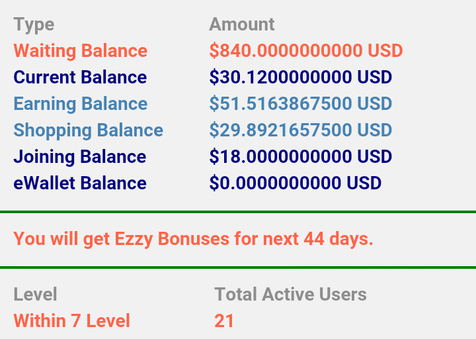Click the $30.1200000000 USD current amount
476x339 pixels.
(x=300, y=77)
